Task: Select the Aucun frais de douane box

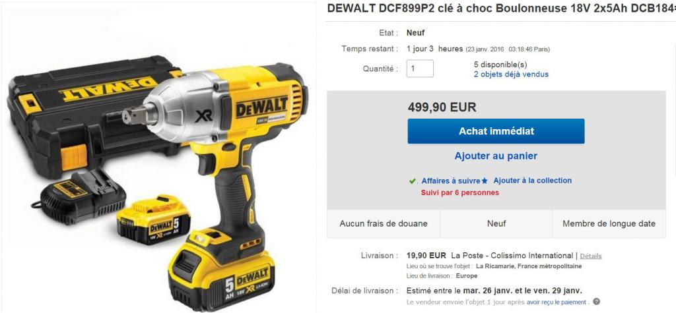Action: pos(384,224)
